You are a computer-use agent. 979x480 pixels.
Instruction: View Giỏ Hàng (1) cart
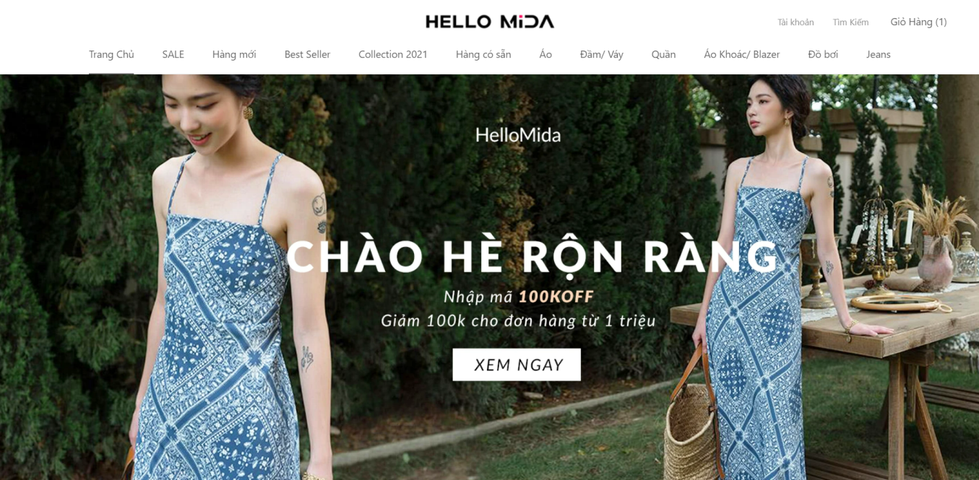[x=918, y=22]
